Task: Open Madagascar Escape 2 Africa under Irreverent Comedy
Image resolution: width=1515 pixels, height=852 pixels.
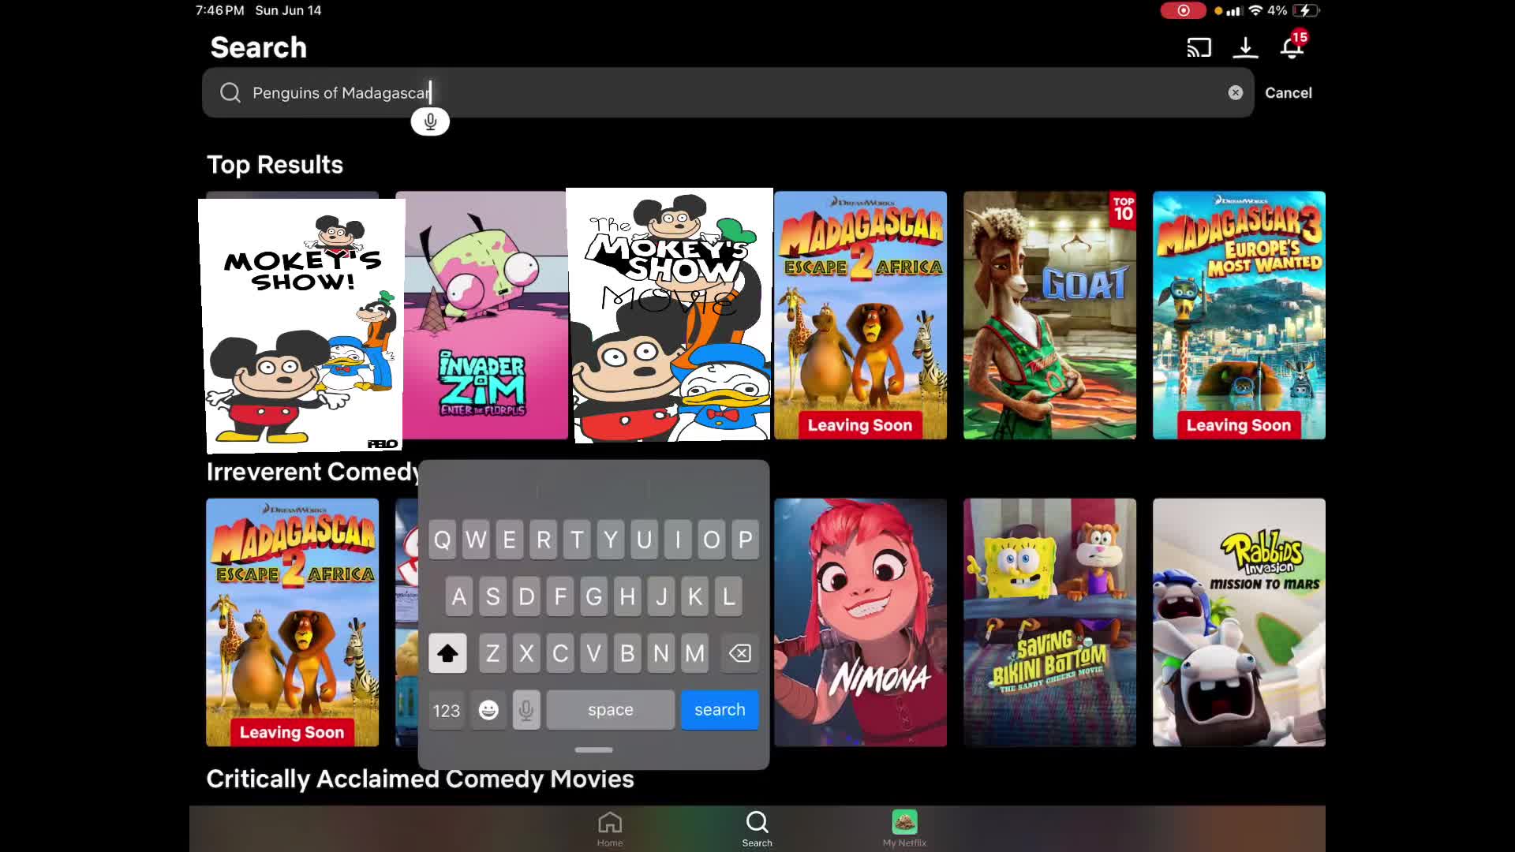Action: pyautogui.click(x=292, y=622)
